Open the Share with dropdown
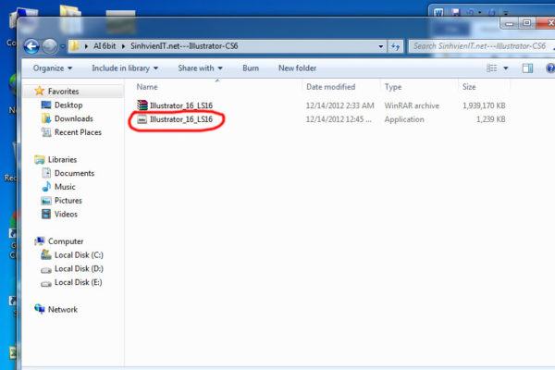This screenshot has height=370, width=555. pyautogui.click(x=199, y=68)
